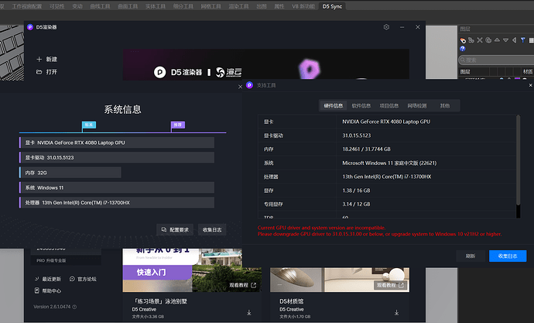This screenshot has height=323, width=534.
Task: Click the purple recommended marker on the bar
Action: pyautogui.click(x=178, y=125)
